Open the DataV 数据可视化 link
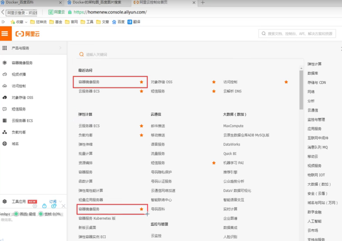Image resolution: width=342 pixels, height=241 pixels. [x=237, y=191]
